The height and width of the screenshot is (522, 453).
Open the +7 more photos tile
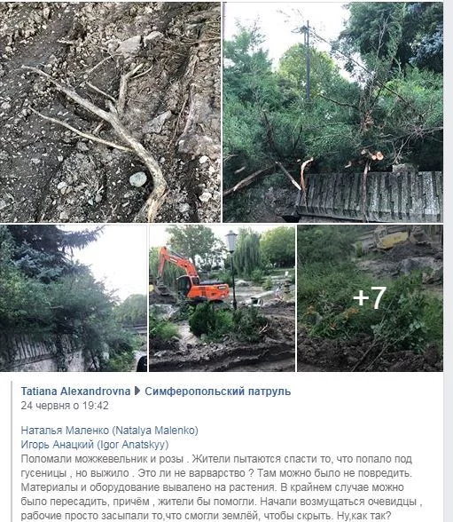pos(371,298)
